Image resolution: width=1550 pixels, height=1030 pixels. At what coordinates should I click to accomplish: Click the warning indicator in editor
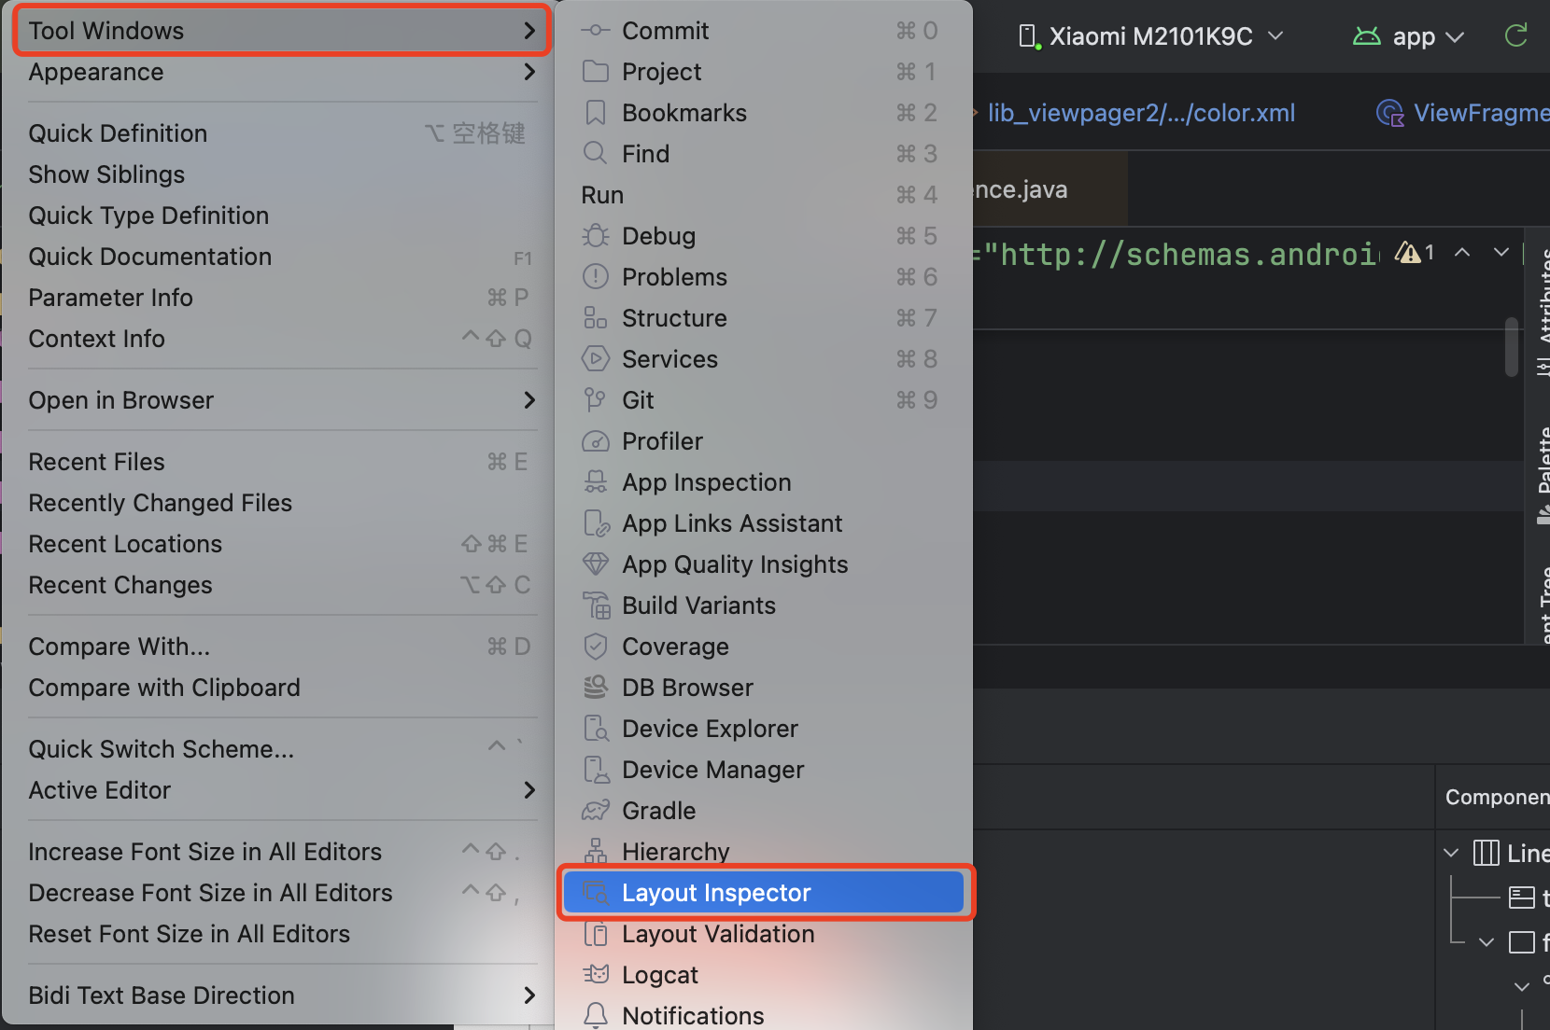click(x=1415, y=253)
